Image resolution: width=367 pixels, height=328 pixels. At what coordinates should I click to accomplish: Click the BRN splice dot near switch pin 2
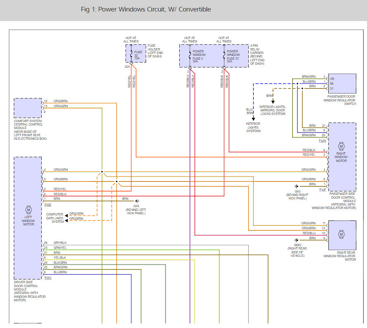pyautogui.click(x=302, y=88)
